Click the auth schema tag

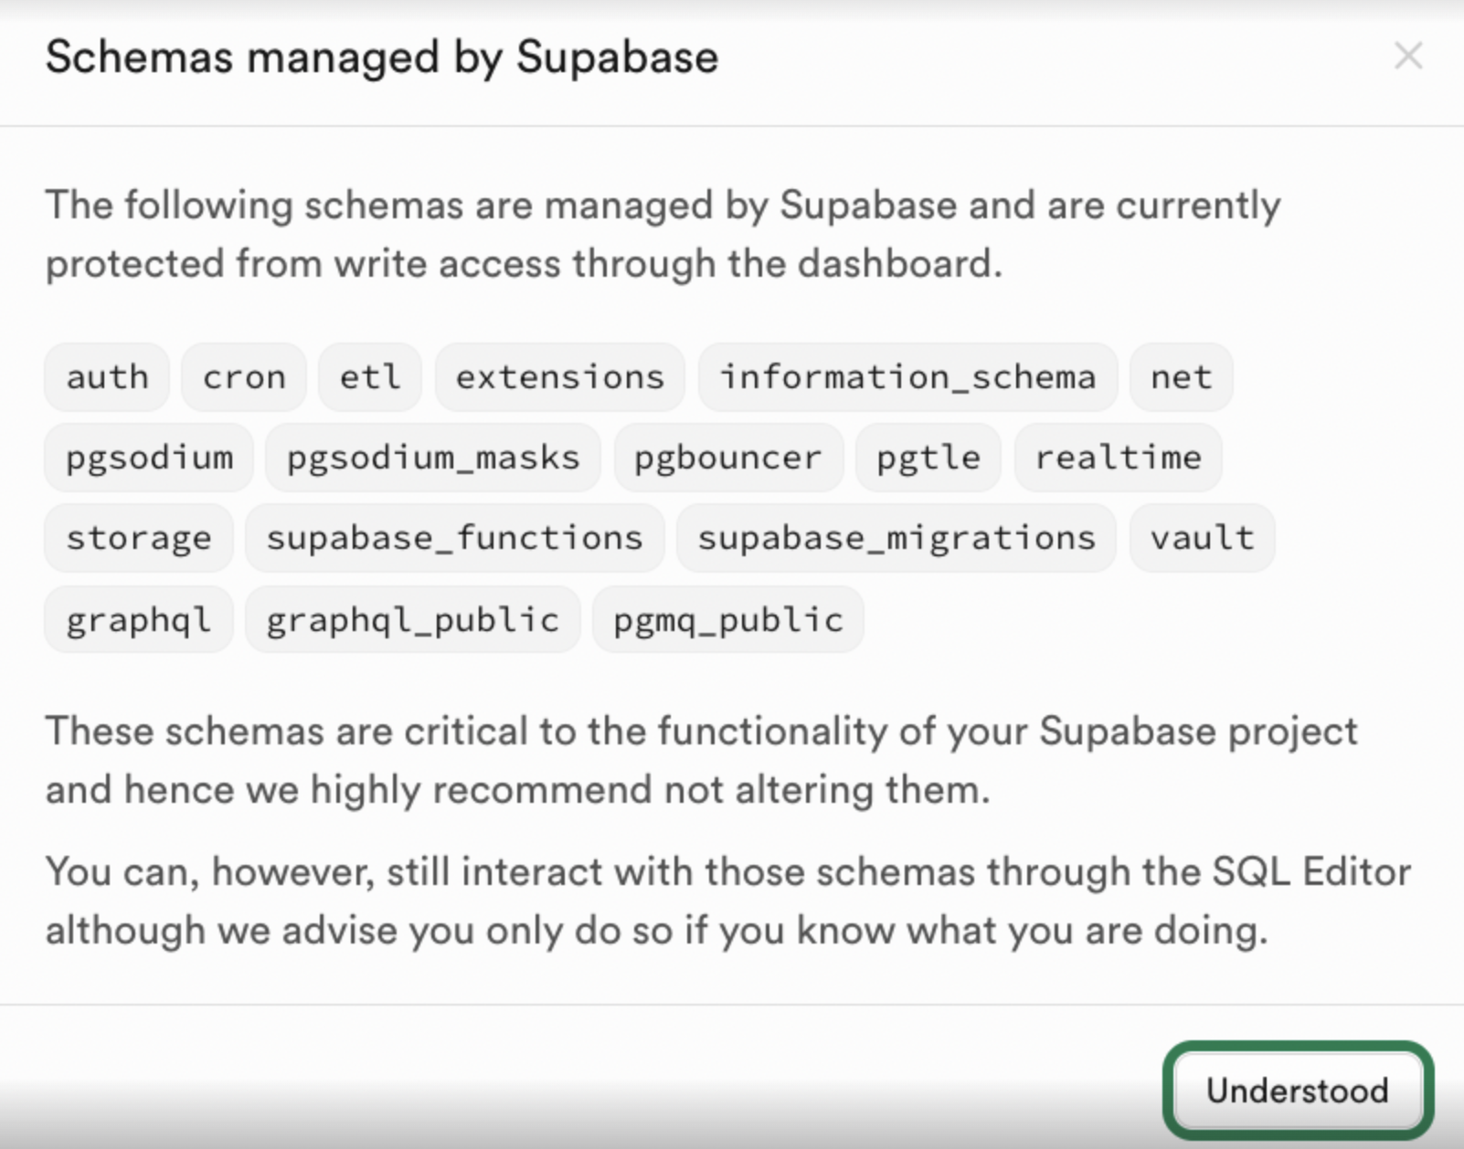pyautogui.click(x=107, y=377)
